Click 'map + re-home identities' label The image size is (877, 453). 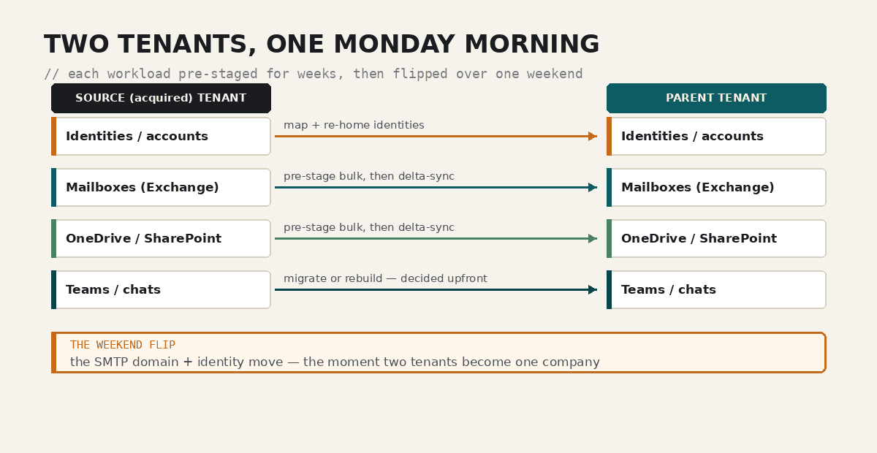[354, 125]
